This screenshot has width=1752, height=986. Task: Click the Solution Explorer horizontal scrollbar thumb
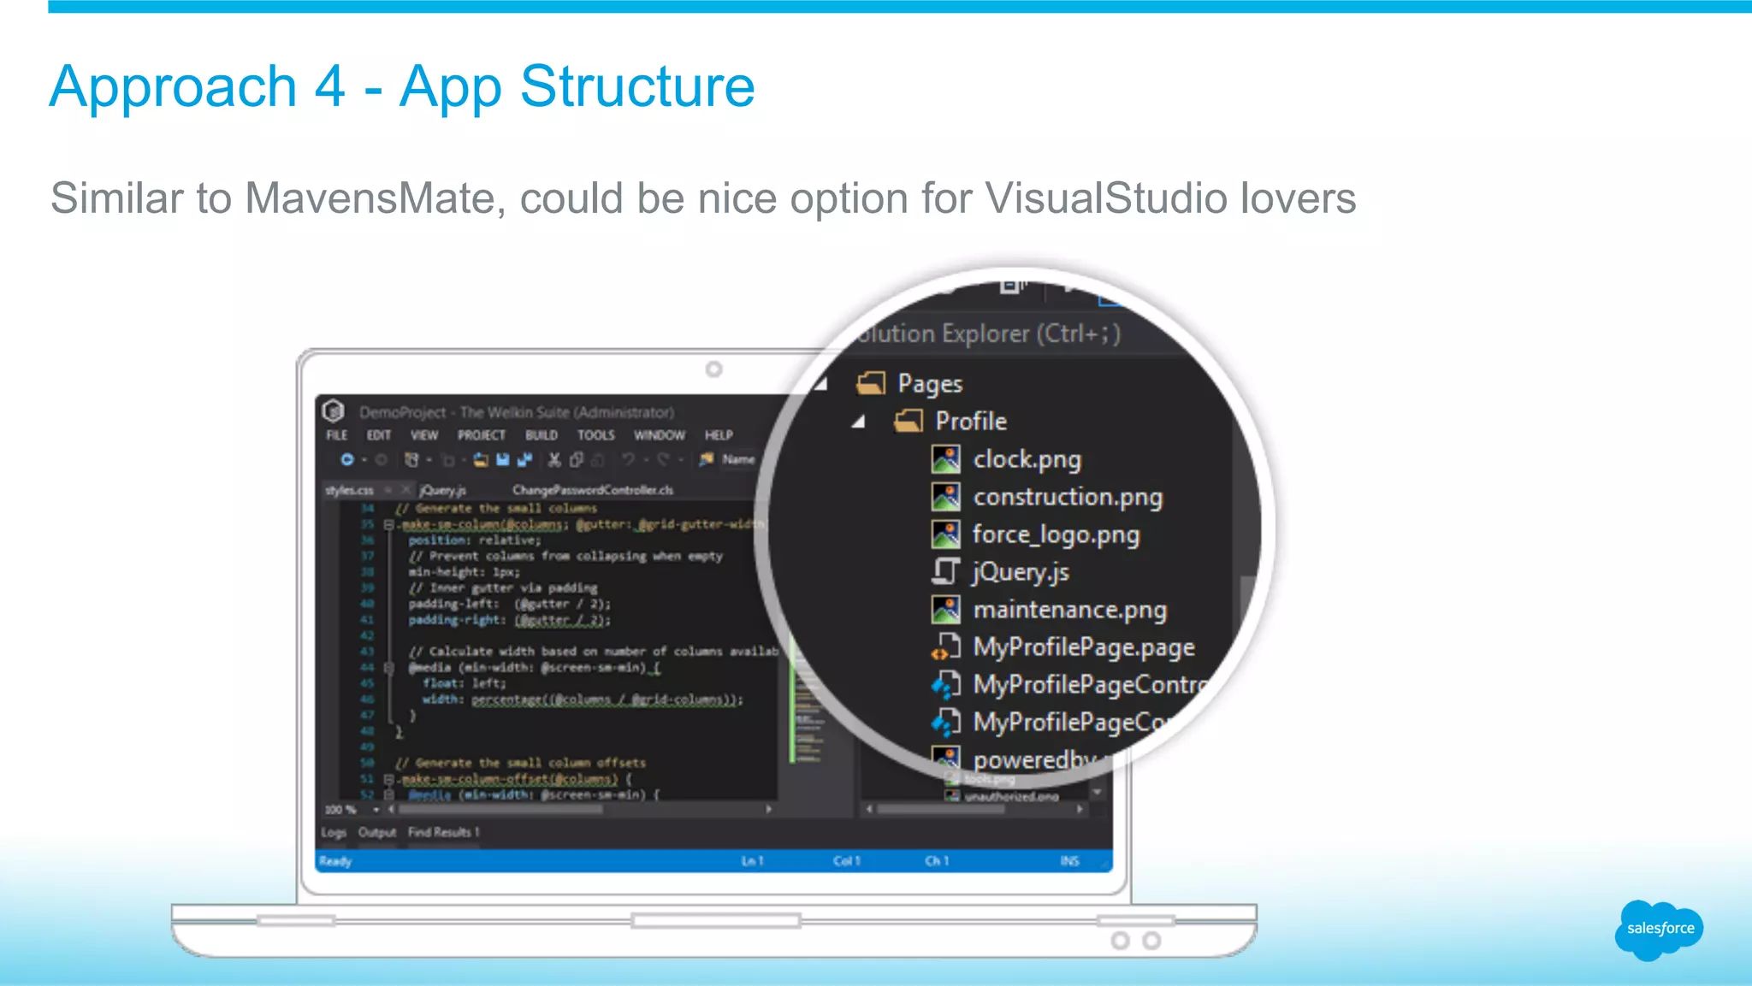[941, 809]
